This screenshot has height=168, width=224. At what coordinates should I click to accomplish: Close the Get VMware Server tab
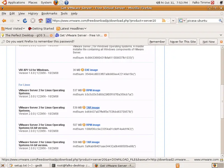(106, 35)
